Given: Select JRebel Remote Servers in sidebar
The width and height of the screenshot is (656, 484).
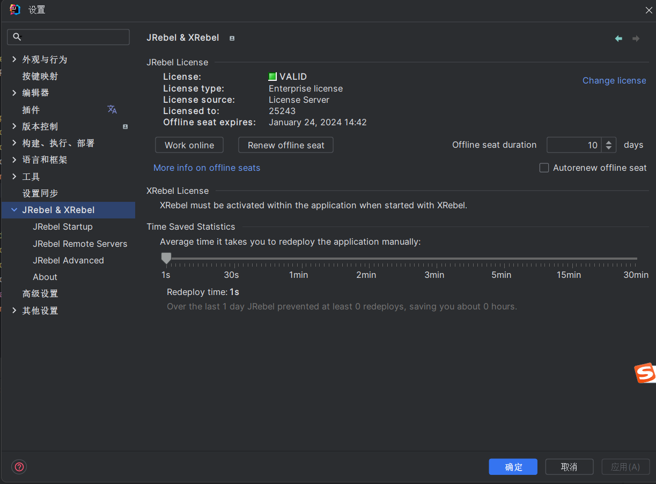Looking at the screenshot, I should pos(80,244).
